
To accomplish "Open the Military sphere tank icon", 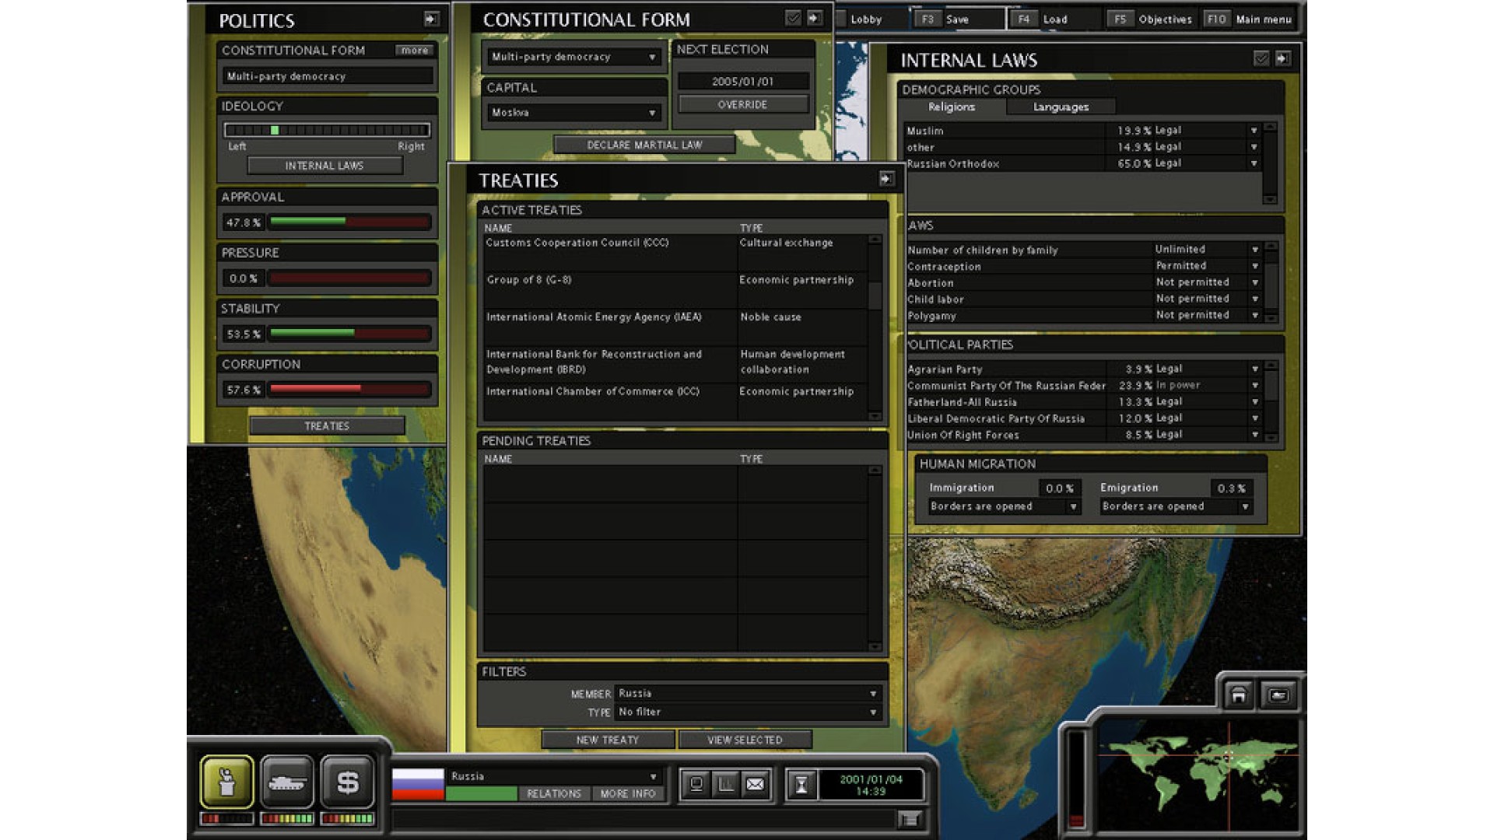I will pos(287,782).
